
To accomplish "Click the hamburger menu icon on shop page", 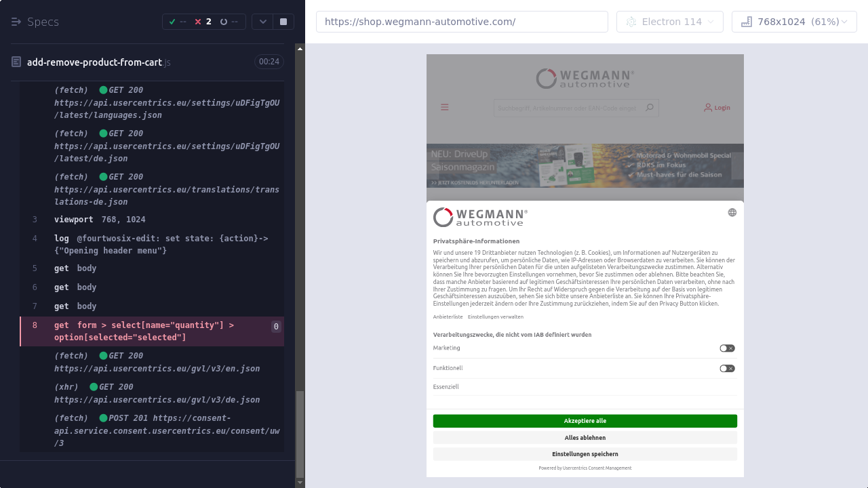I will pyautogui.click(x=445, y=107).
